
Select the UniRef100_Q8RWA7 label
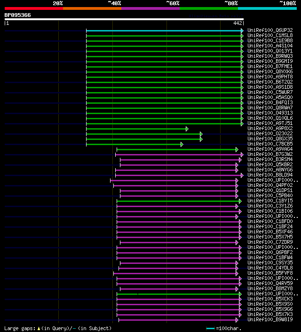pos(270,108)
